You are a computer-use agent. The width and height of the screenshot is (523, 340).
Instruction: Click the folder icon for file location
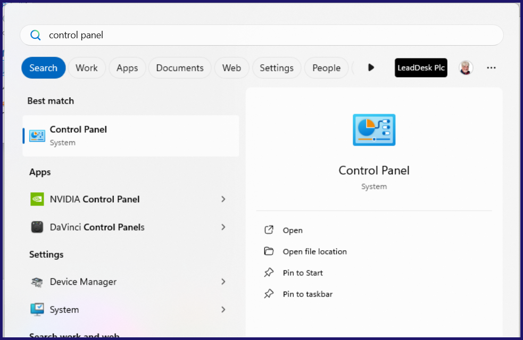tap(269, 251)
